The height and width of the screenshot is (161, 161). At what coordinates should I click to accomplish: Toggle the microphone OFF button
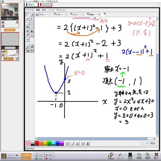pyautogui.click(x=10, y=30)
